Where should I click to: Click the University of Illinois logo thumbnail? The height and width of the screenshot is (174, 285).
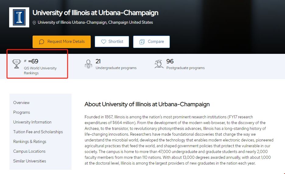(19, 17)
